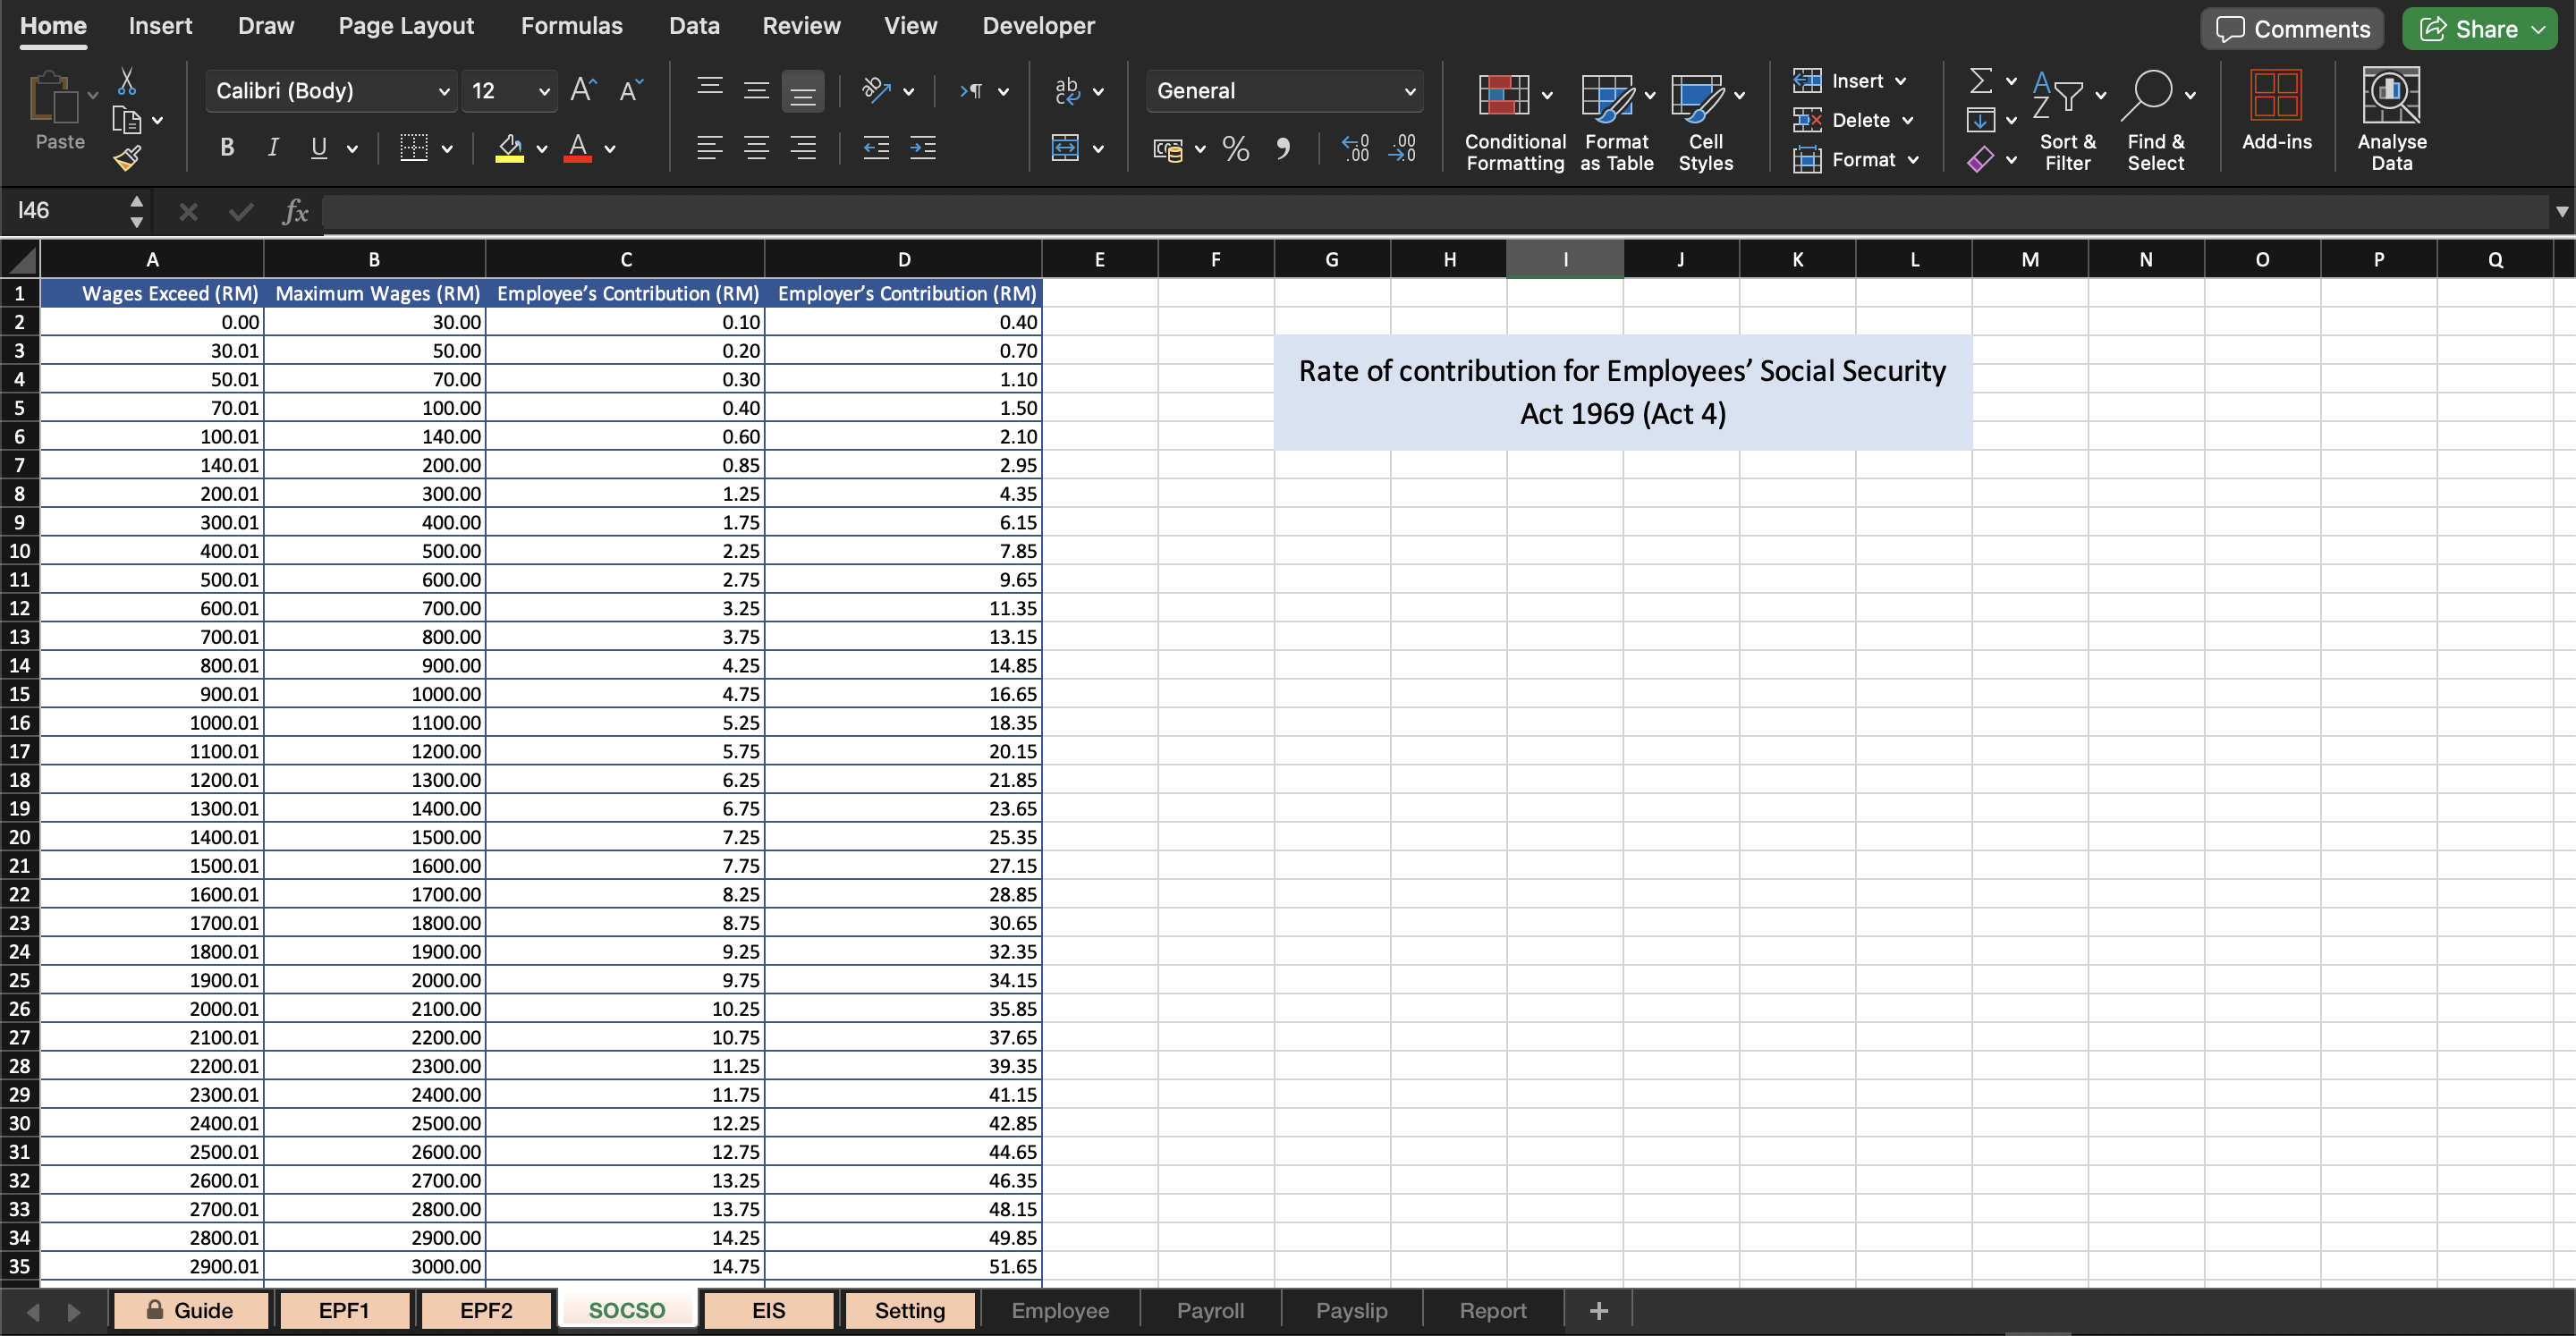The width and height of the screenshot is (2576, 1336).
Task: Click the Merge & Center icon
Action: [1066, 148]
